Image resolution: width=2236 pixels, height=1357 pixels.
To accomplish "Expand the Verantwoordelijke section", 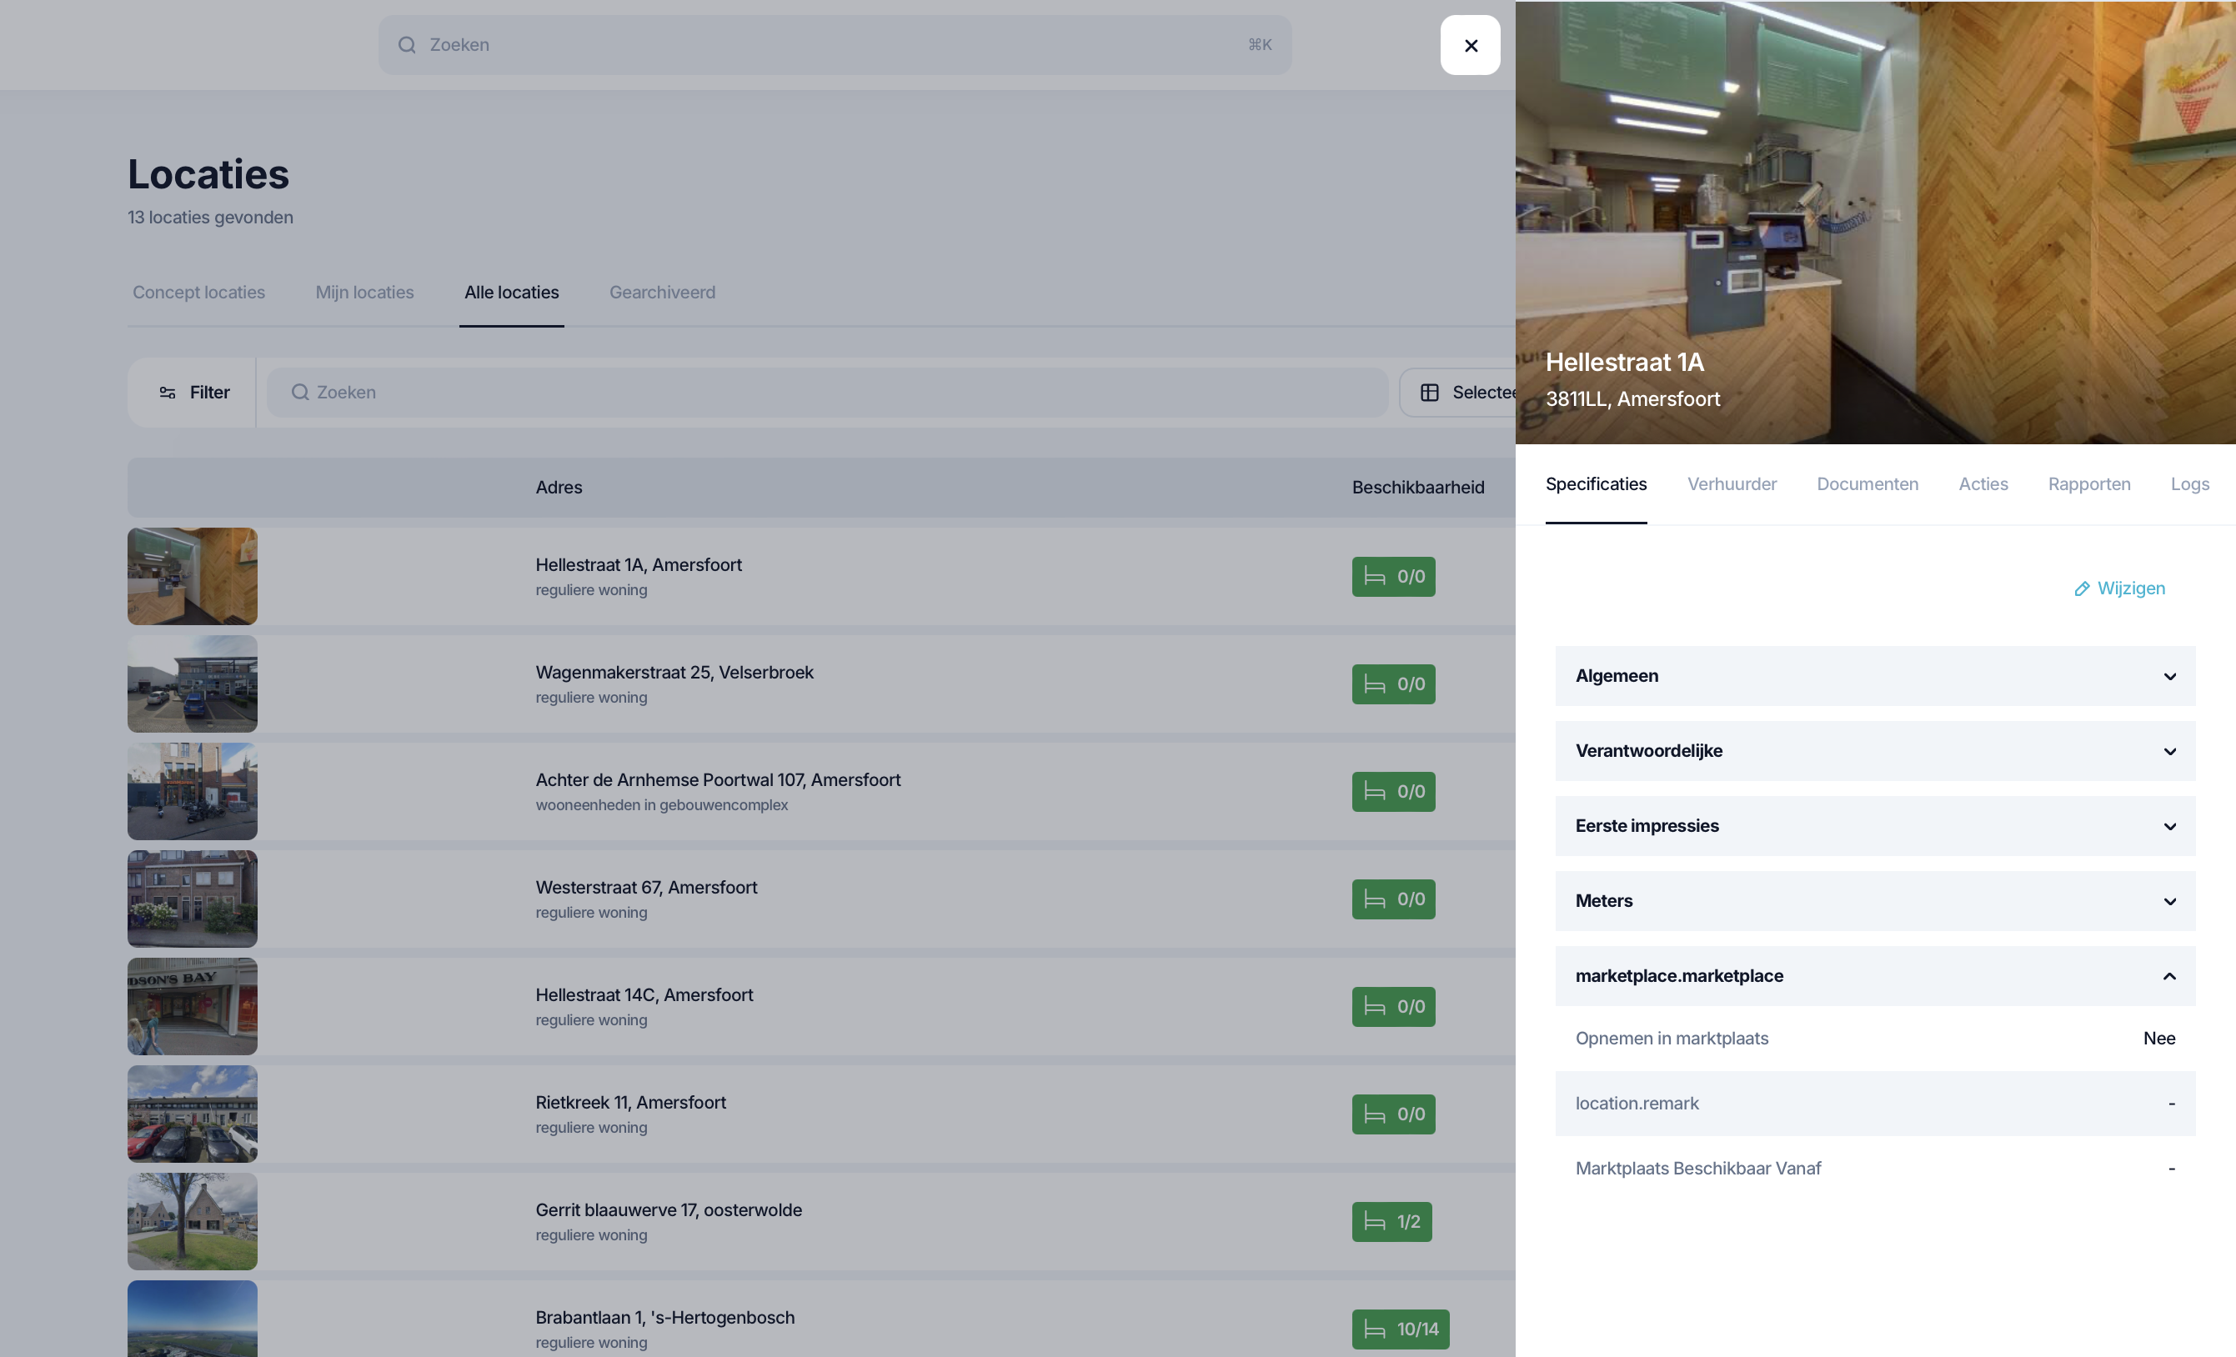I will pyautogui.click(x=1875, y=751).
